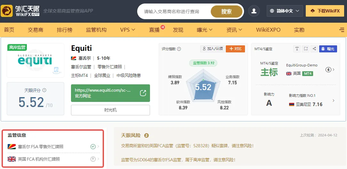
Task: Open the 监管机构 menu item
Action: 96,30
